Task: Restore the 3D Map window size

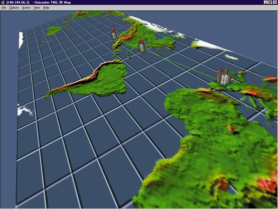Action: click(270, 2)
